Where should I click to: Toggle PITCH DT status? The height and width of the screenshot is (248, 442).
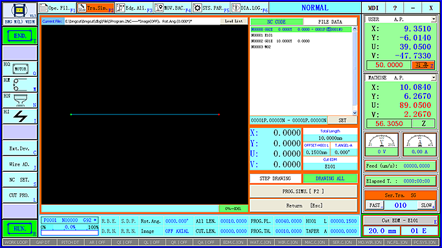70,242
